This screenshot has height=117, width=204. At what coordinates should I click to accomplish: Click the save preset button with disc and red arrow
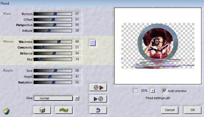point(98,87)
